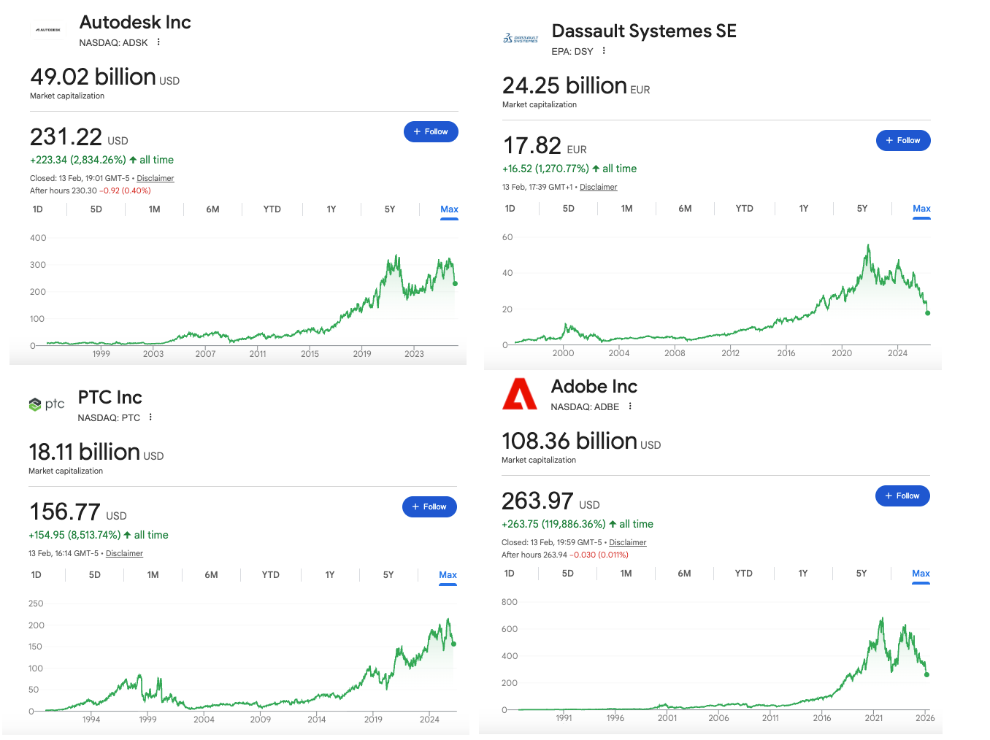Click the end-point marker on Dassault chart
The image size is (990, 740).
928,313
